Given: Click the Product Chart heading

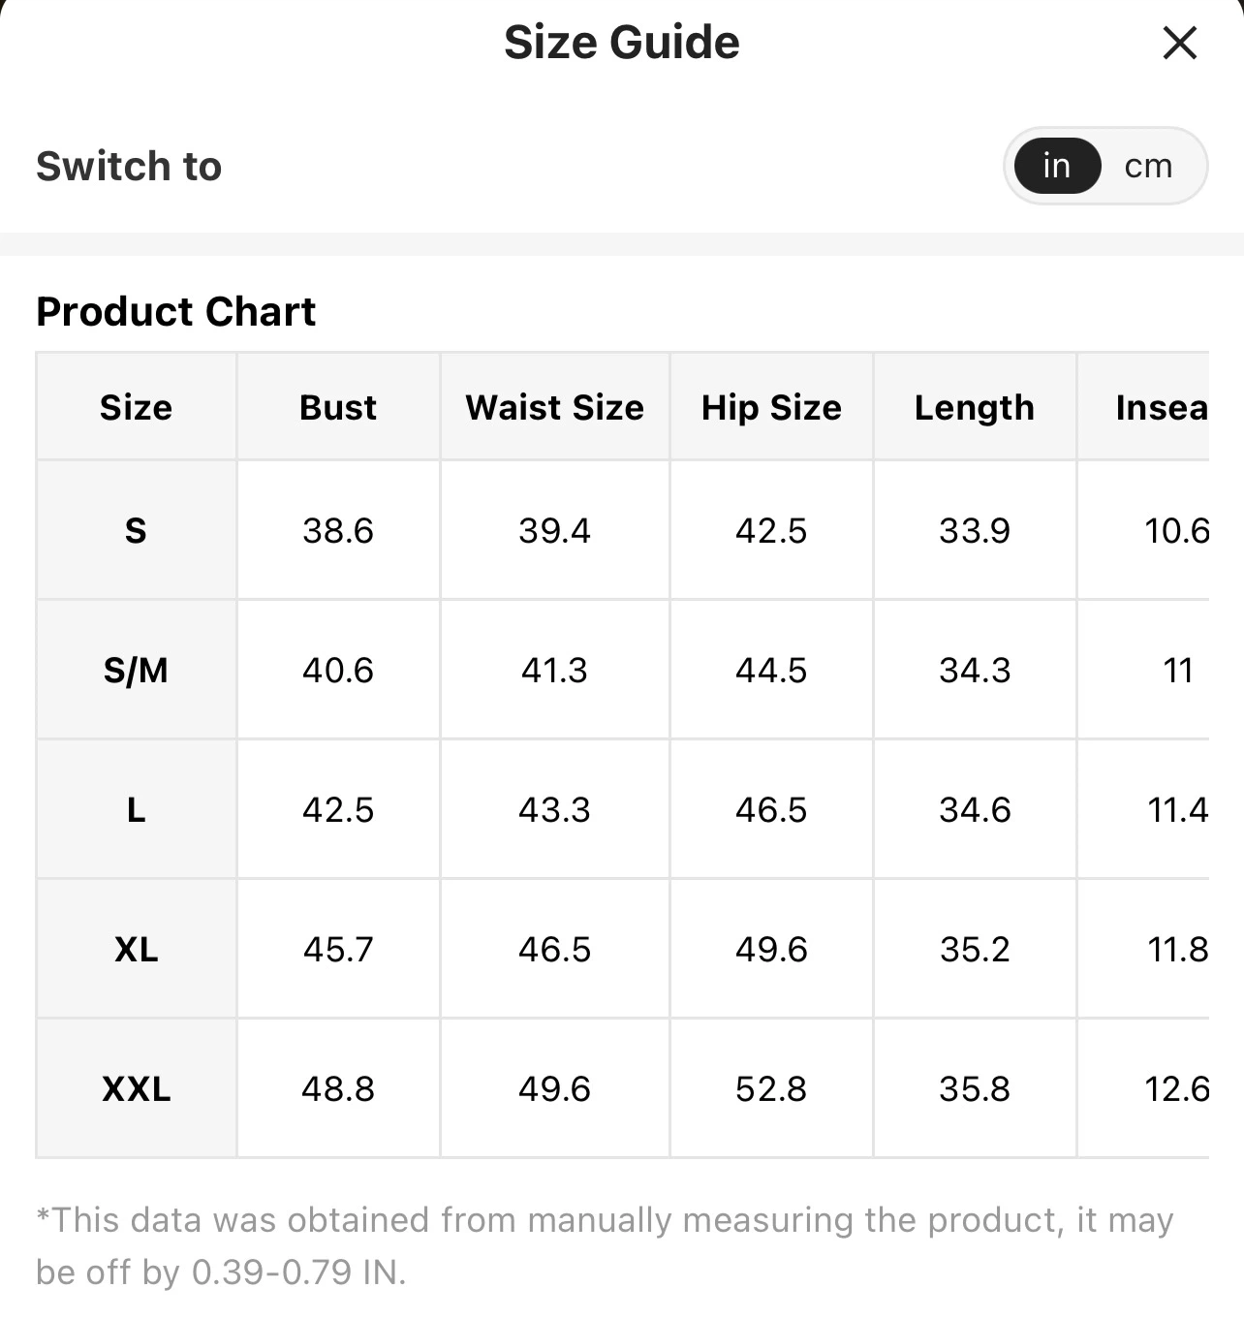Looking at the screenshot, I should [x=176, y=312].
